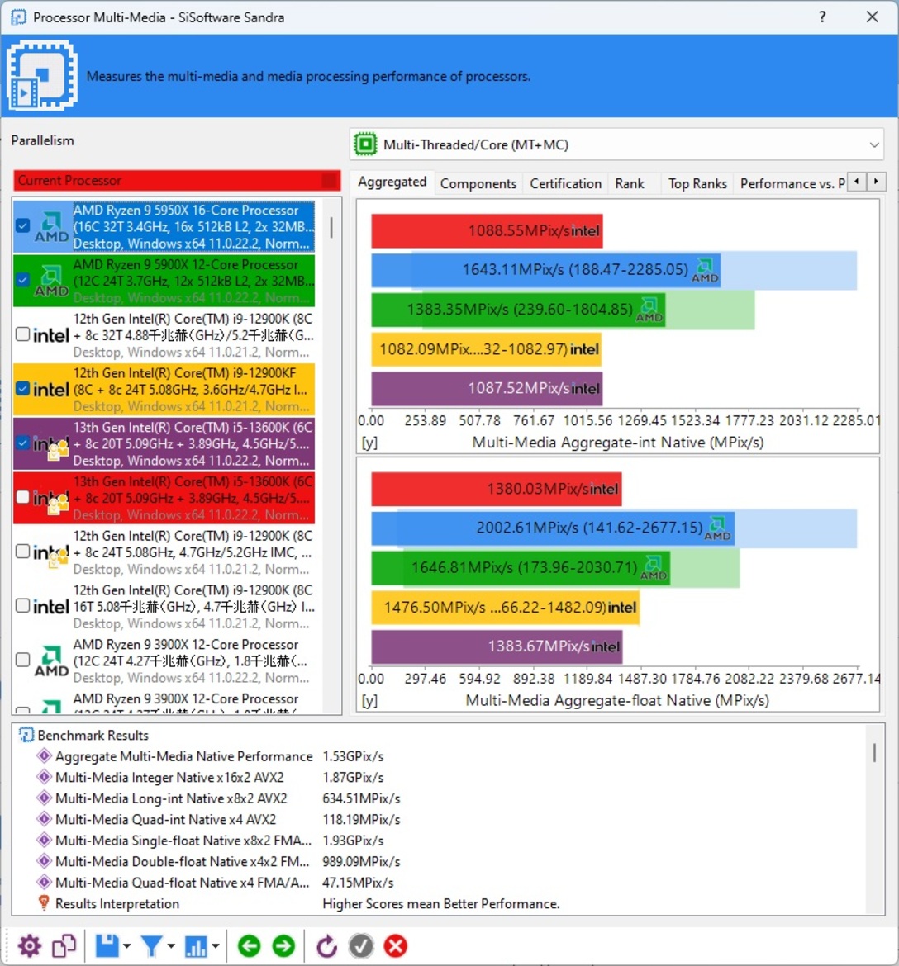Click the help question mark
This screenshot has width=899, height=966.
pyautogui.click(x=822, y=17)
